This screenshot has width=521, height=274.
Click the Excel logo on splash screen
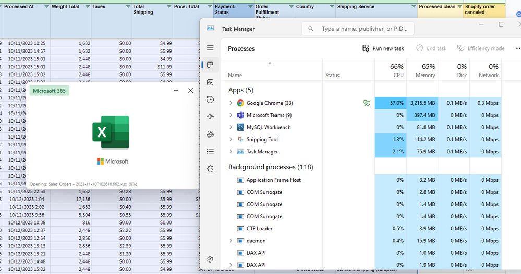[x=111, y=132]
